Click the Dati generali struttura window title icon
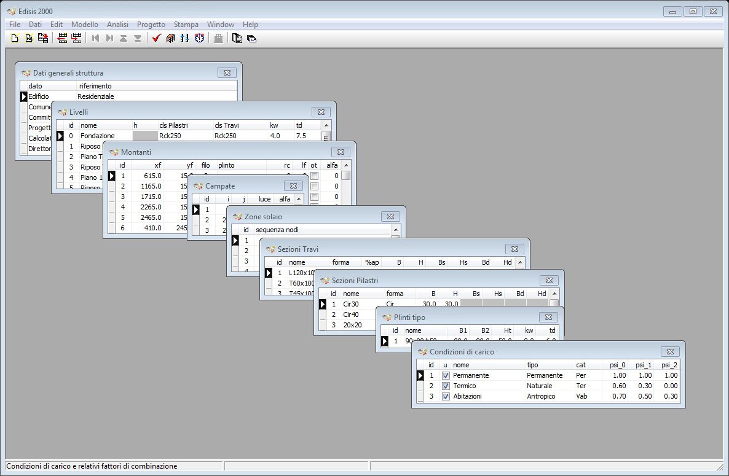Screen dimensions: 729x476 tap(26, 73)
